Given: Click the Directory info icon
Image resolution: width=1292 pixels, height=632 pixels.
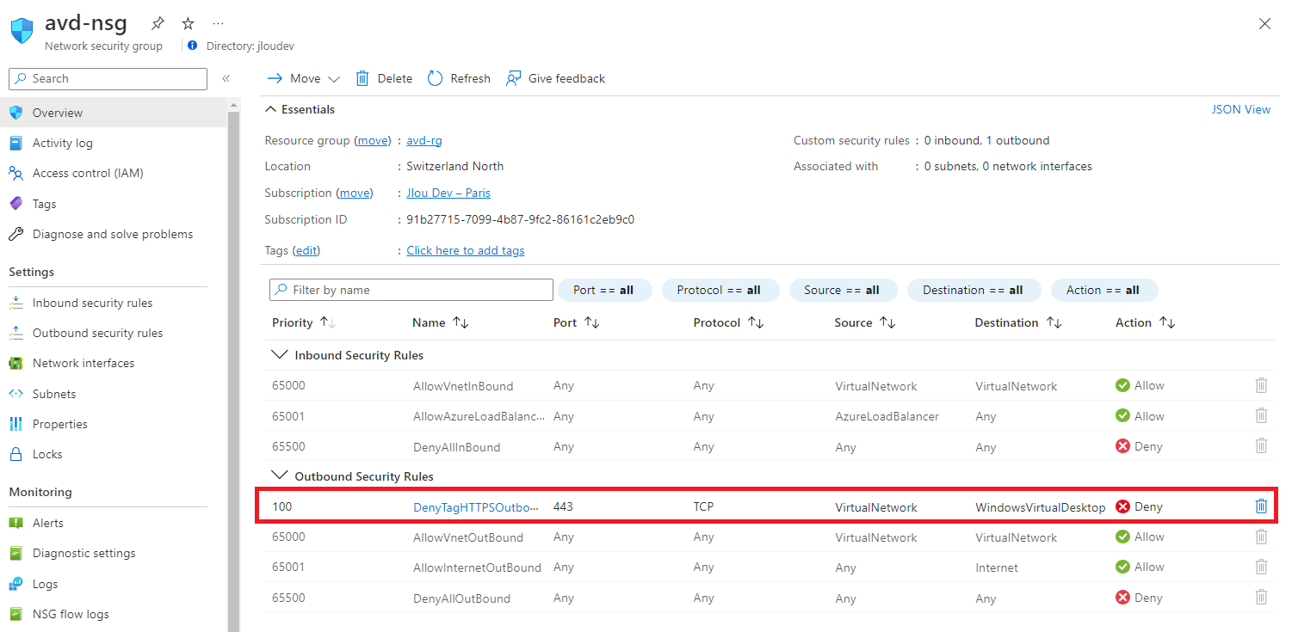Looking at the screenshot, I should click(x=192, y=46).
